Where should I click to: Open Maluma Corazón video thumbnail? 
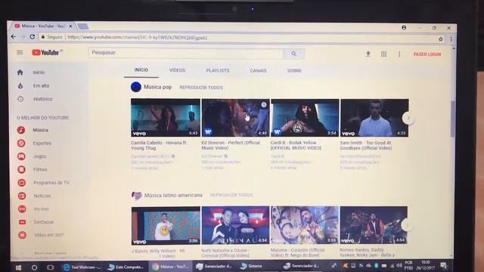pos(305,225)
